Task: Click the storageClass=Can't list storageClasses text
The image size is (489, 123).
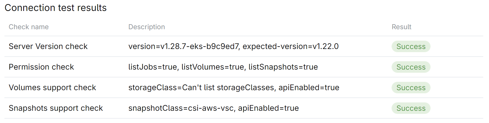Action: click(201, 88)
